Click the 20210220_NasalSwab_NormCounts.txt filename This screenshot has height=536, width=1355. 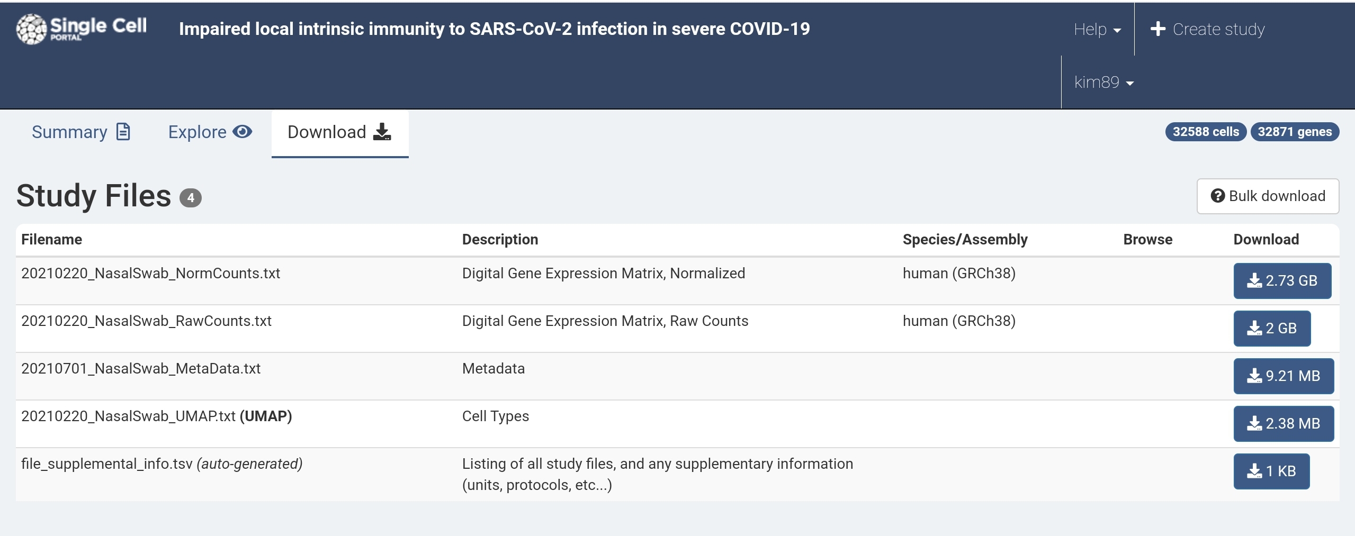[x=150, y=273]
